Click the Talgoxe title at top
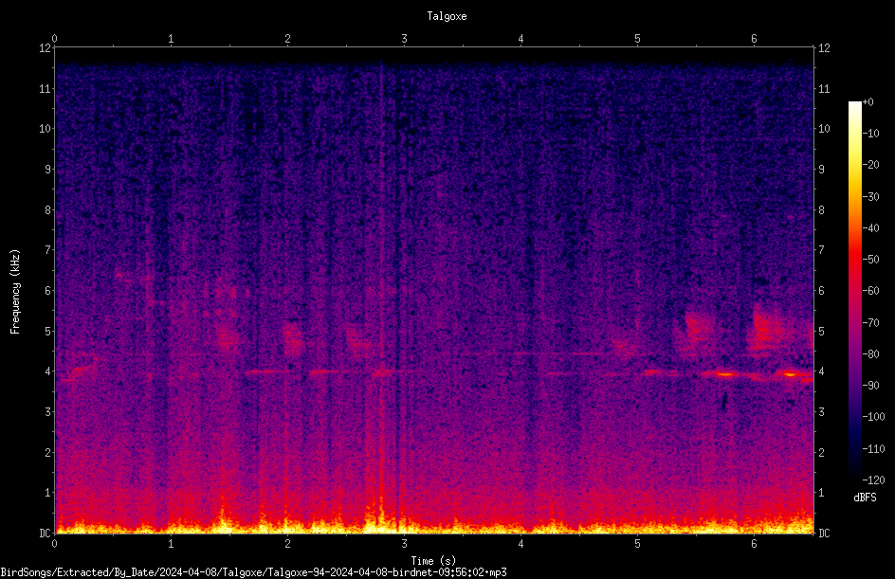The width and height of the screenshot is (895, 579). pos(447,16)
